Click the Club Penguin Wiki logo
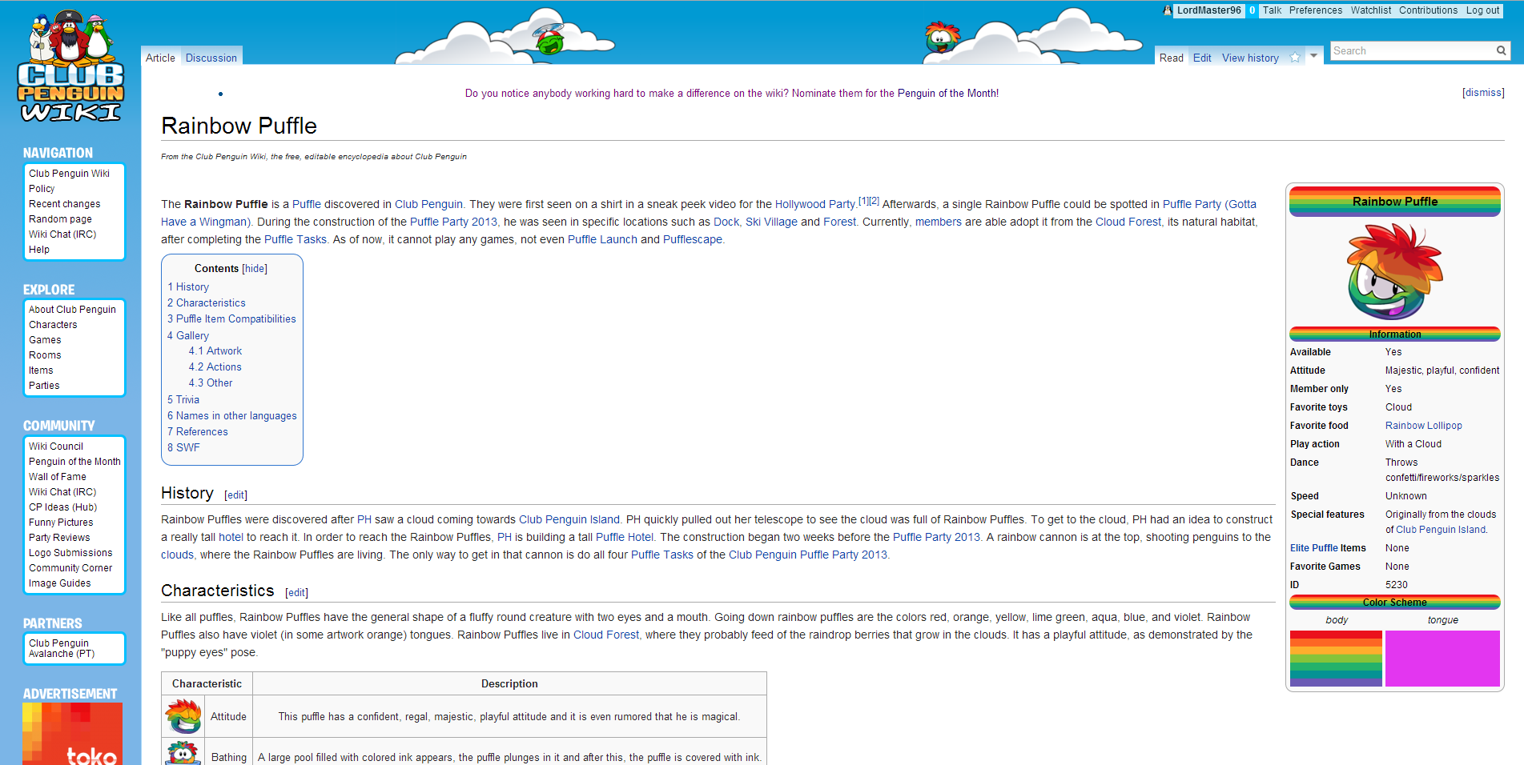The height and width of the screenshot is (765, 1524). pos(70,66)
